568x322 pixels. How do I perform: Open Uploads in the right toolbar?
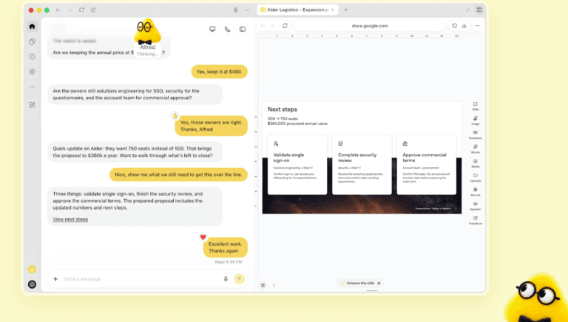click(476, 178)
